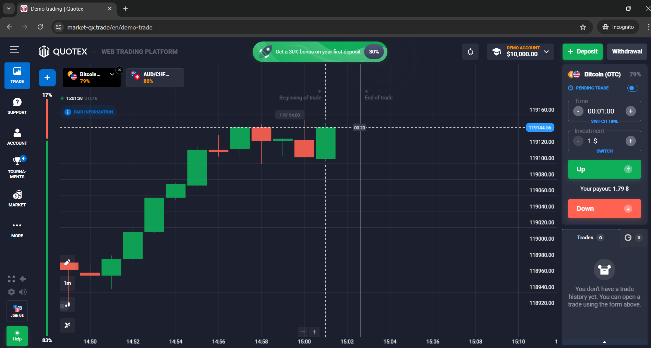Switch to AUD/CHF asset tab
Image resolution: width=651 pixels, height=348 pixels.
pyautogui.click(x=155, y=77)
